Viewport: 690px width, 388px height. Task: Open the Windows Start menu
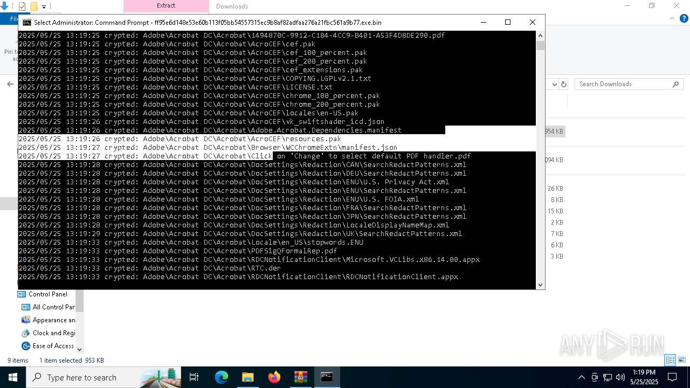coord(13,377)
